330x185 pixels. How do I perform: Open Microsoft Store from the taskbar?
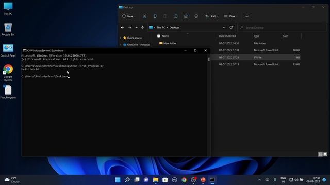165,180
